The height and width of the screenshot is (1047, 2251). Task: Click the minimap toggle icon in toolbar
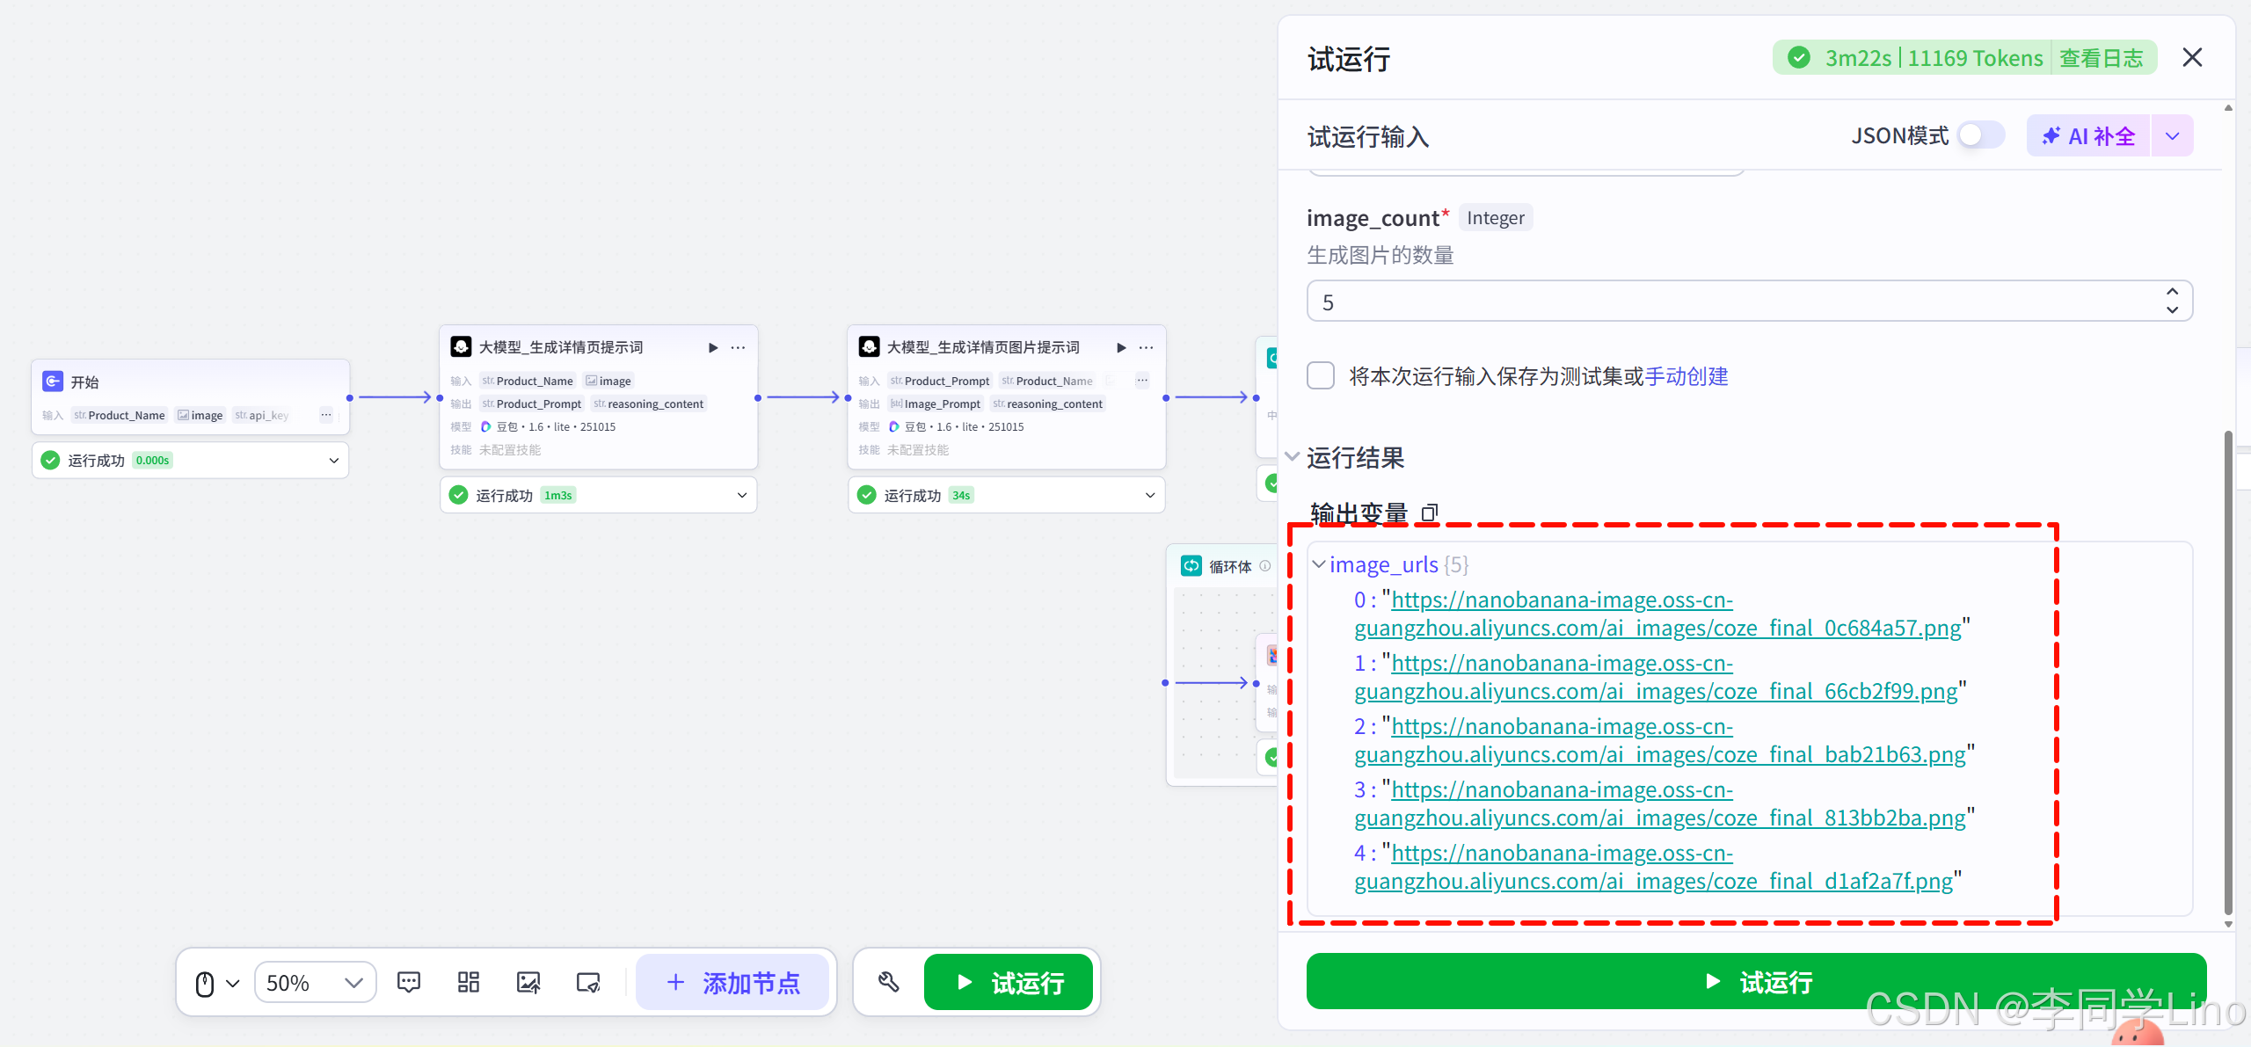pos(588,982)
